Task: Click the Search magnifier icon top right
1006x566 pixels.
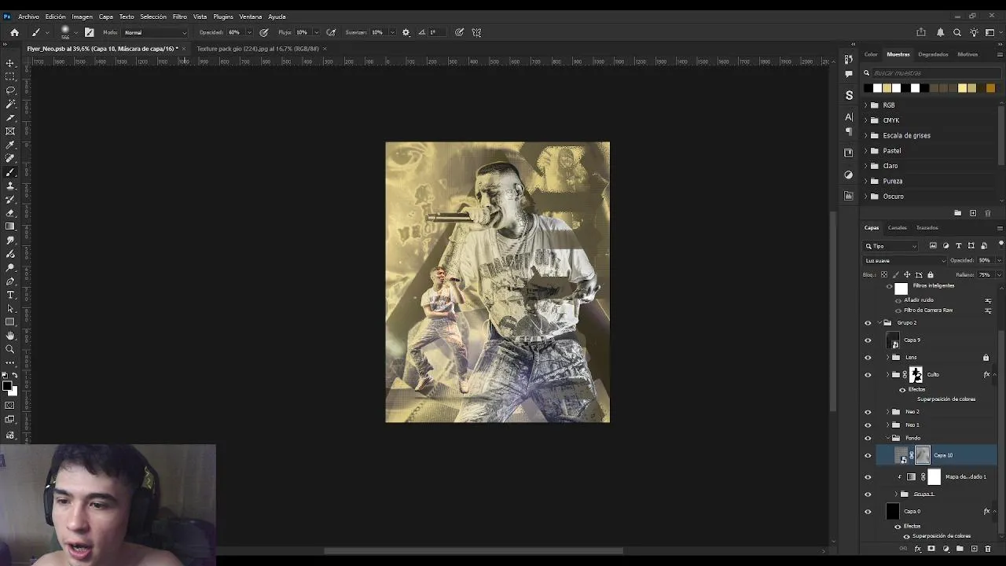Action: pyautogui.click(x=956, y=32)
